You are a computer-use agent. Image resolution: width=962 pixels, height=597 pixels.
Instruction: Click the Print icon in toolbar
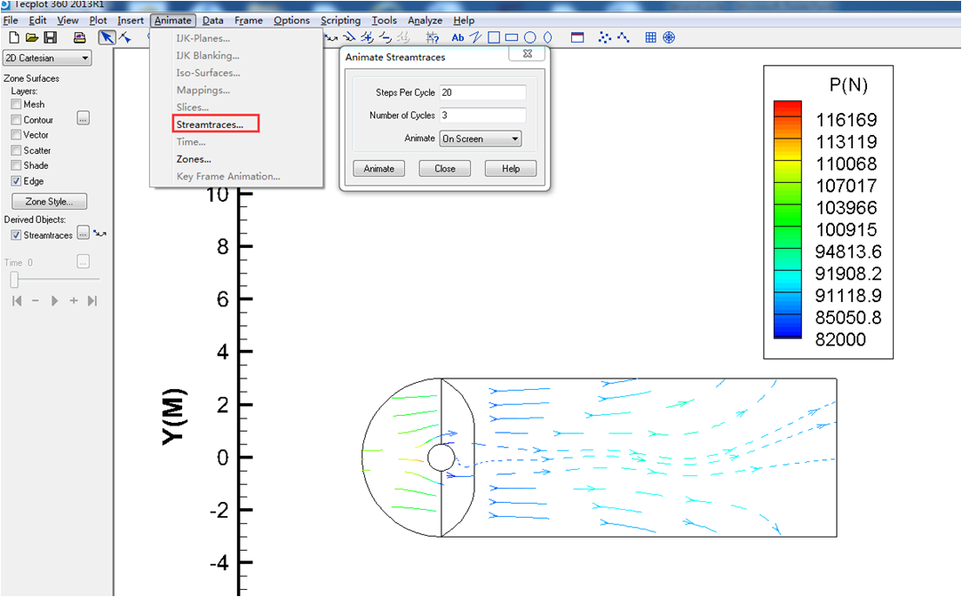(80, 37)
